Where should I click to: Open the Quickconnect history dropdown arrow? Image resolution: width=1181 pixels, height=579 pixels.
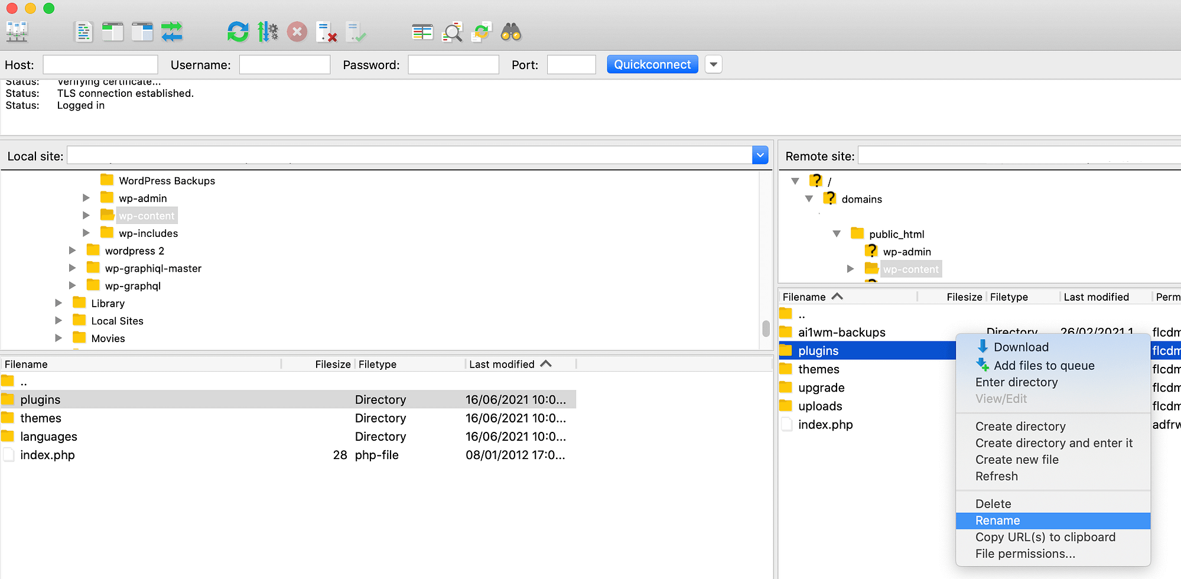pyautogui.click(x=713, y=64)
